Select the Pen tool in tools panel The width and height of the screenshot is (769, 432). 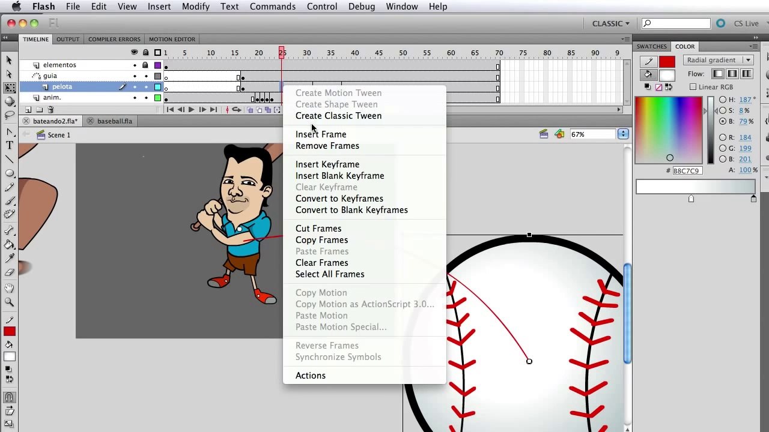[x=9, y=132]
